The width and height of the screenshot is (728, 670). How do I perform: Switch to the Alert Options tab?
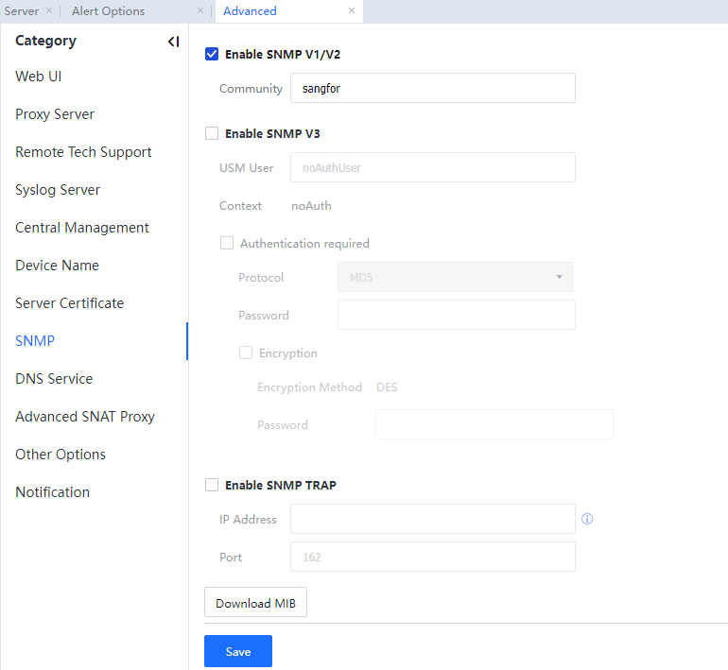pos(109,11)
